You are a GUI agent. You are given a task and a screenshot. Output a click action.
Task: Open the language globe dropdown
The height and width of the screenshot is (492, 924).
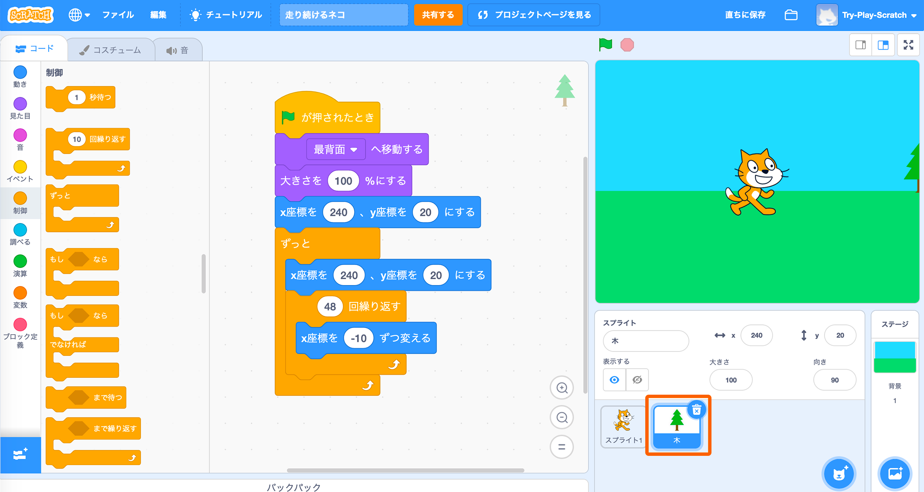(79, 15)
